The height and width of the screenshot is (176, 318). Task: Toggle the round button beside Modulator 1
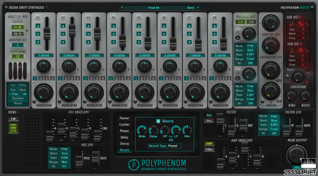point(238,38)
